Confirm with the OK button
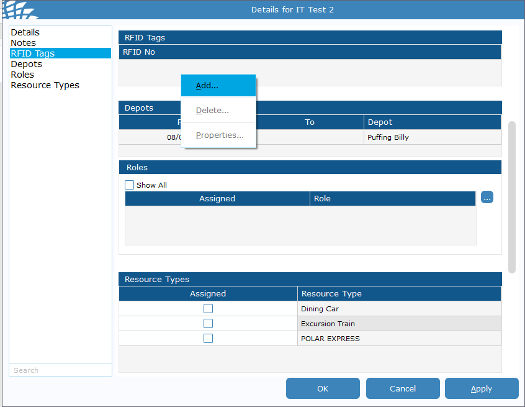This screenshot has width=525, height=407. click(x=323, y=388)
